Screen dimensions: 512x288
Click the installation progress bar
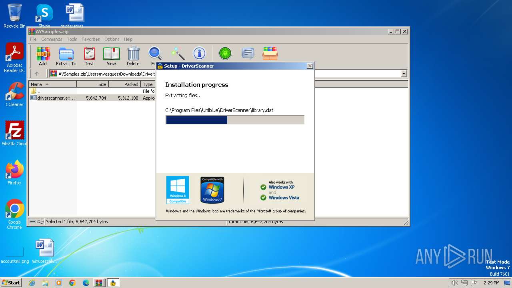coord(235,120)
